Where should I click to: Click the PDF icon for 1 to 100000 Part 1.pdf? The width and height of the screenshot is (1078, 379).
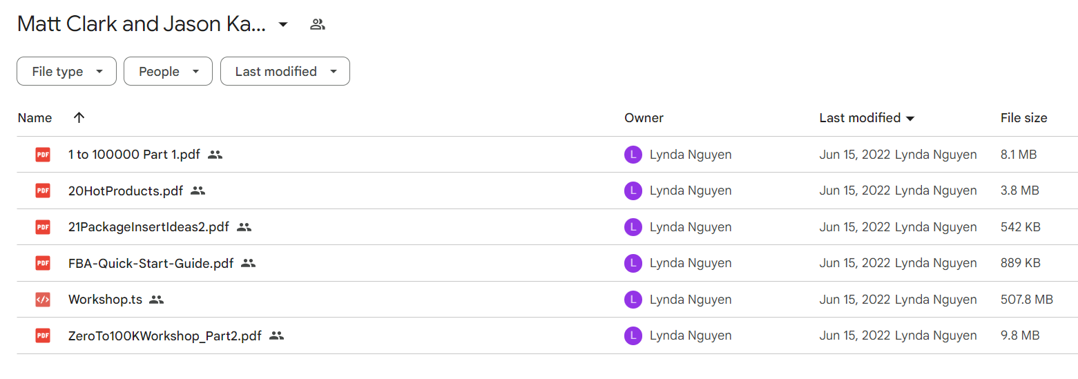pos(43,155)
